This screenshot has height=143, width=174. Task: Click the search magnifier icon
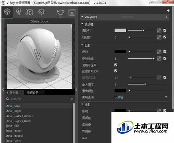(x=7, y=99)
